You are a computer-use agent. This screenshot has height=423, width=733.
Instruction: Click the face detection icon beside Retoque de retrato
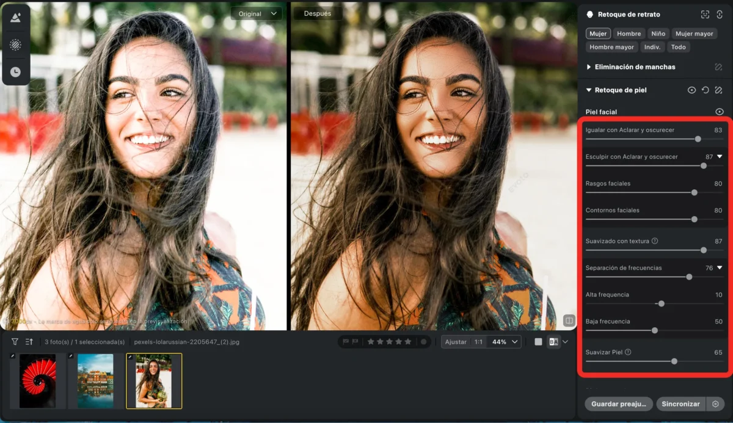tap(706, 14)
